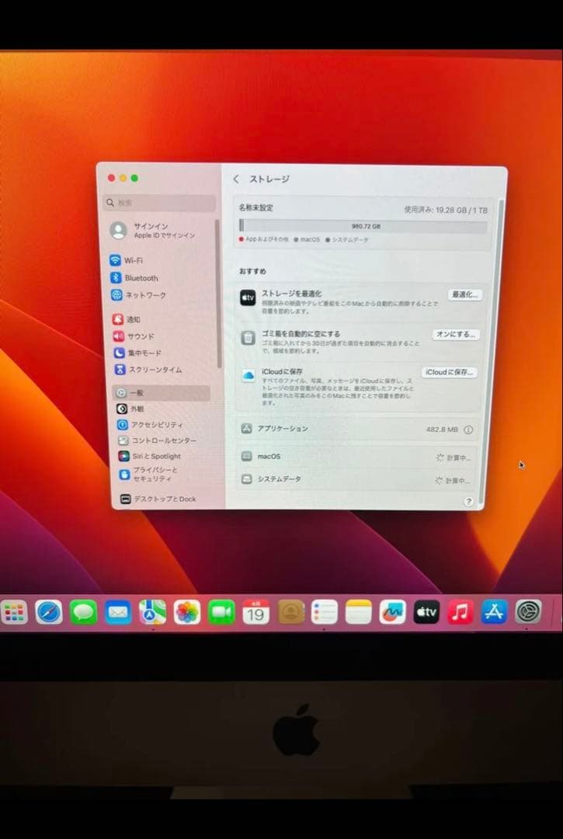Click the iCloudに保存... button
This screenshot has width=563, height=839.
[449, 372]
